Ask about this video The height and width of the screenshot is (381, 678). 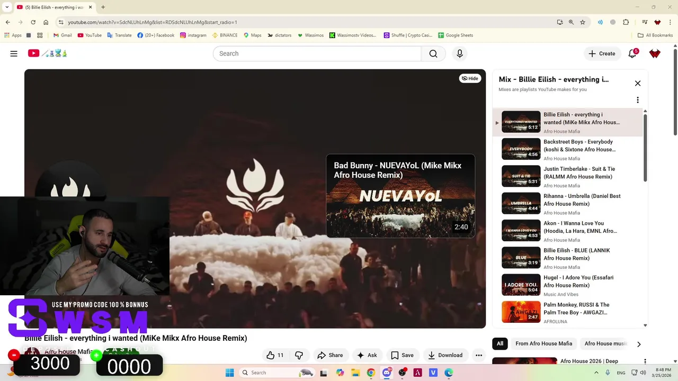point(367,355)
